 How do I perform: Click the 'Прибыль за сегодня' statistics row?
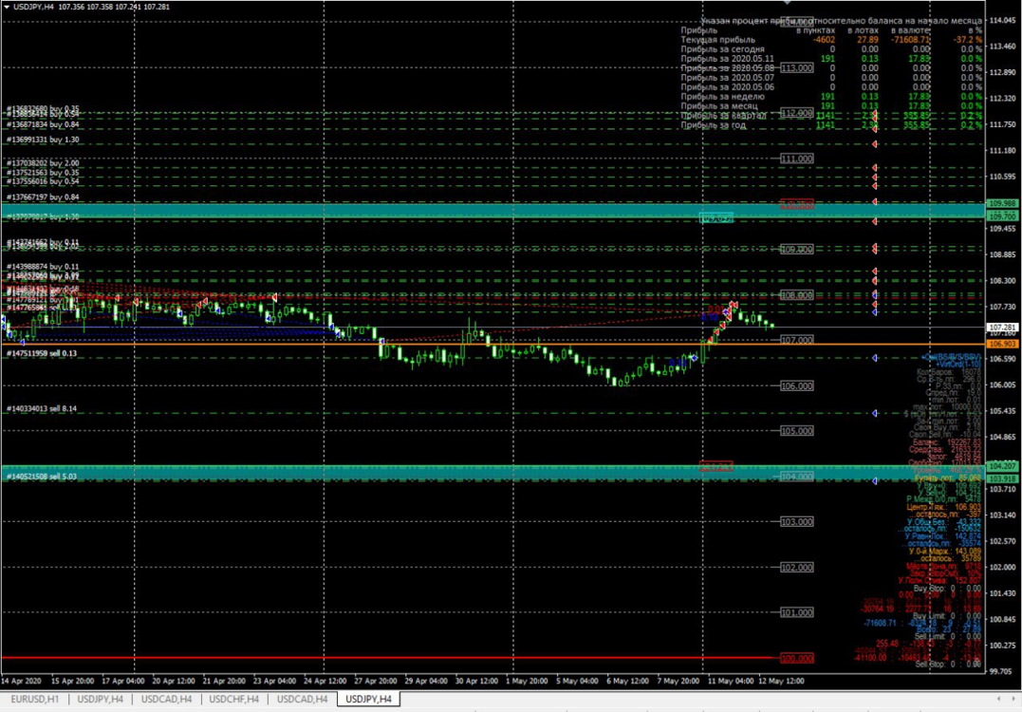coord(831,49)
